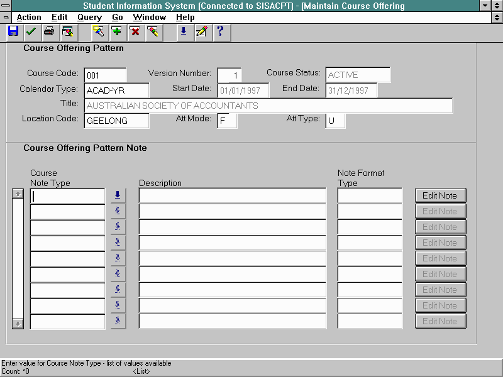The image size is (503, 377).
Task: Open the list arrow beside second Course Note Type row
Action: pos(118,211)
